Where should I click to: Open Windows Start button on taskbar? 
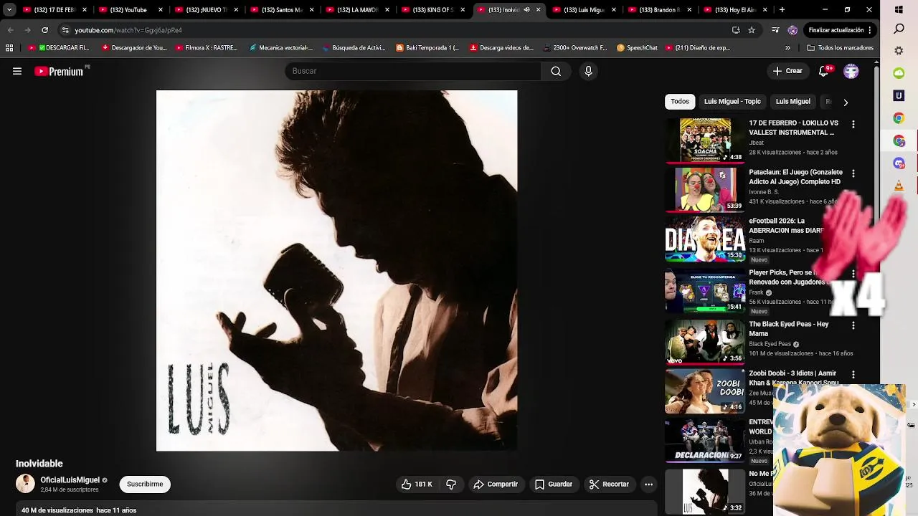899,9
